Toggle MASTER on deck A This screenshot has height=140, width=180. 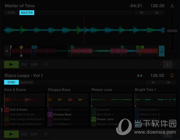click(27, 13)
